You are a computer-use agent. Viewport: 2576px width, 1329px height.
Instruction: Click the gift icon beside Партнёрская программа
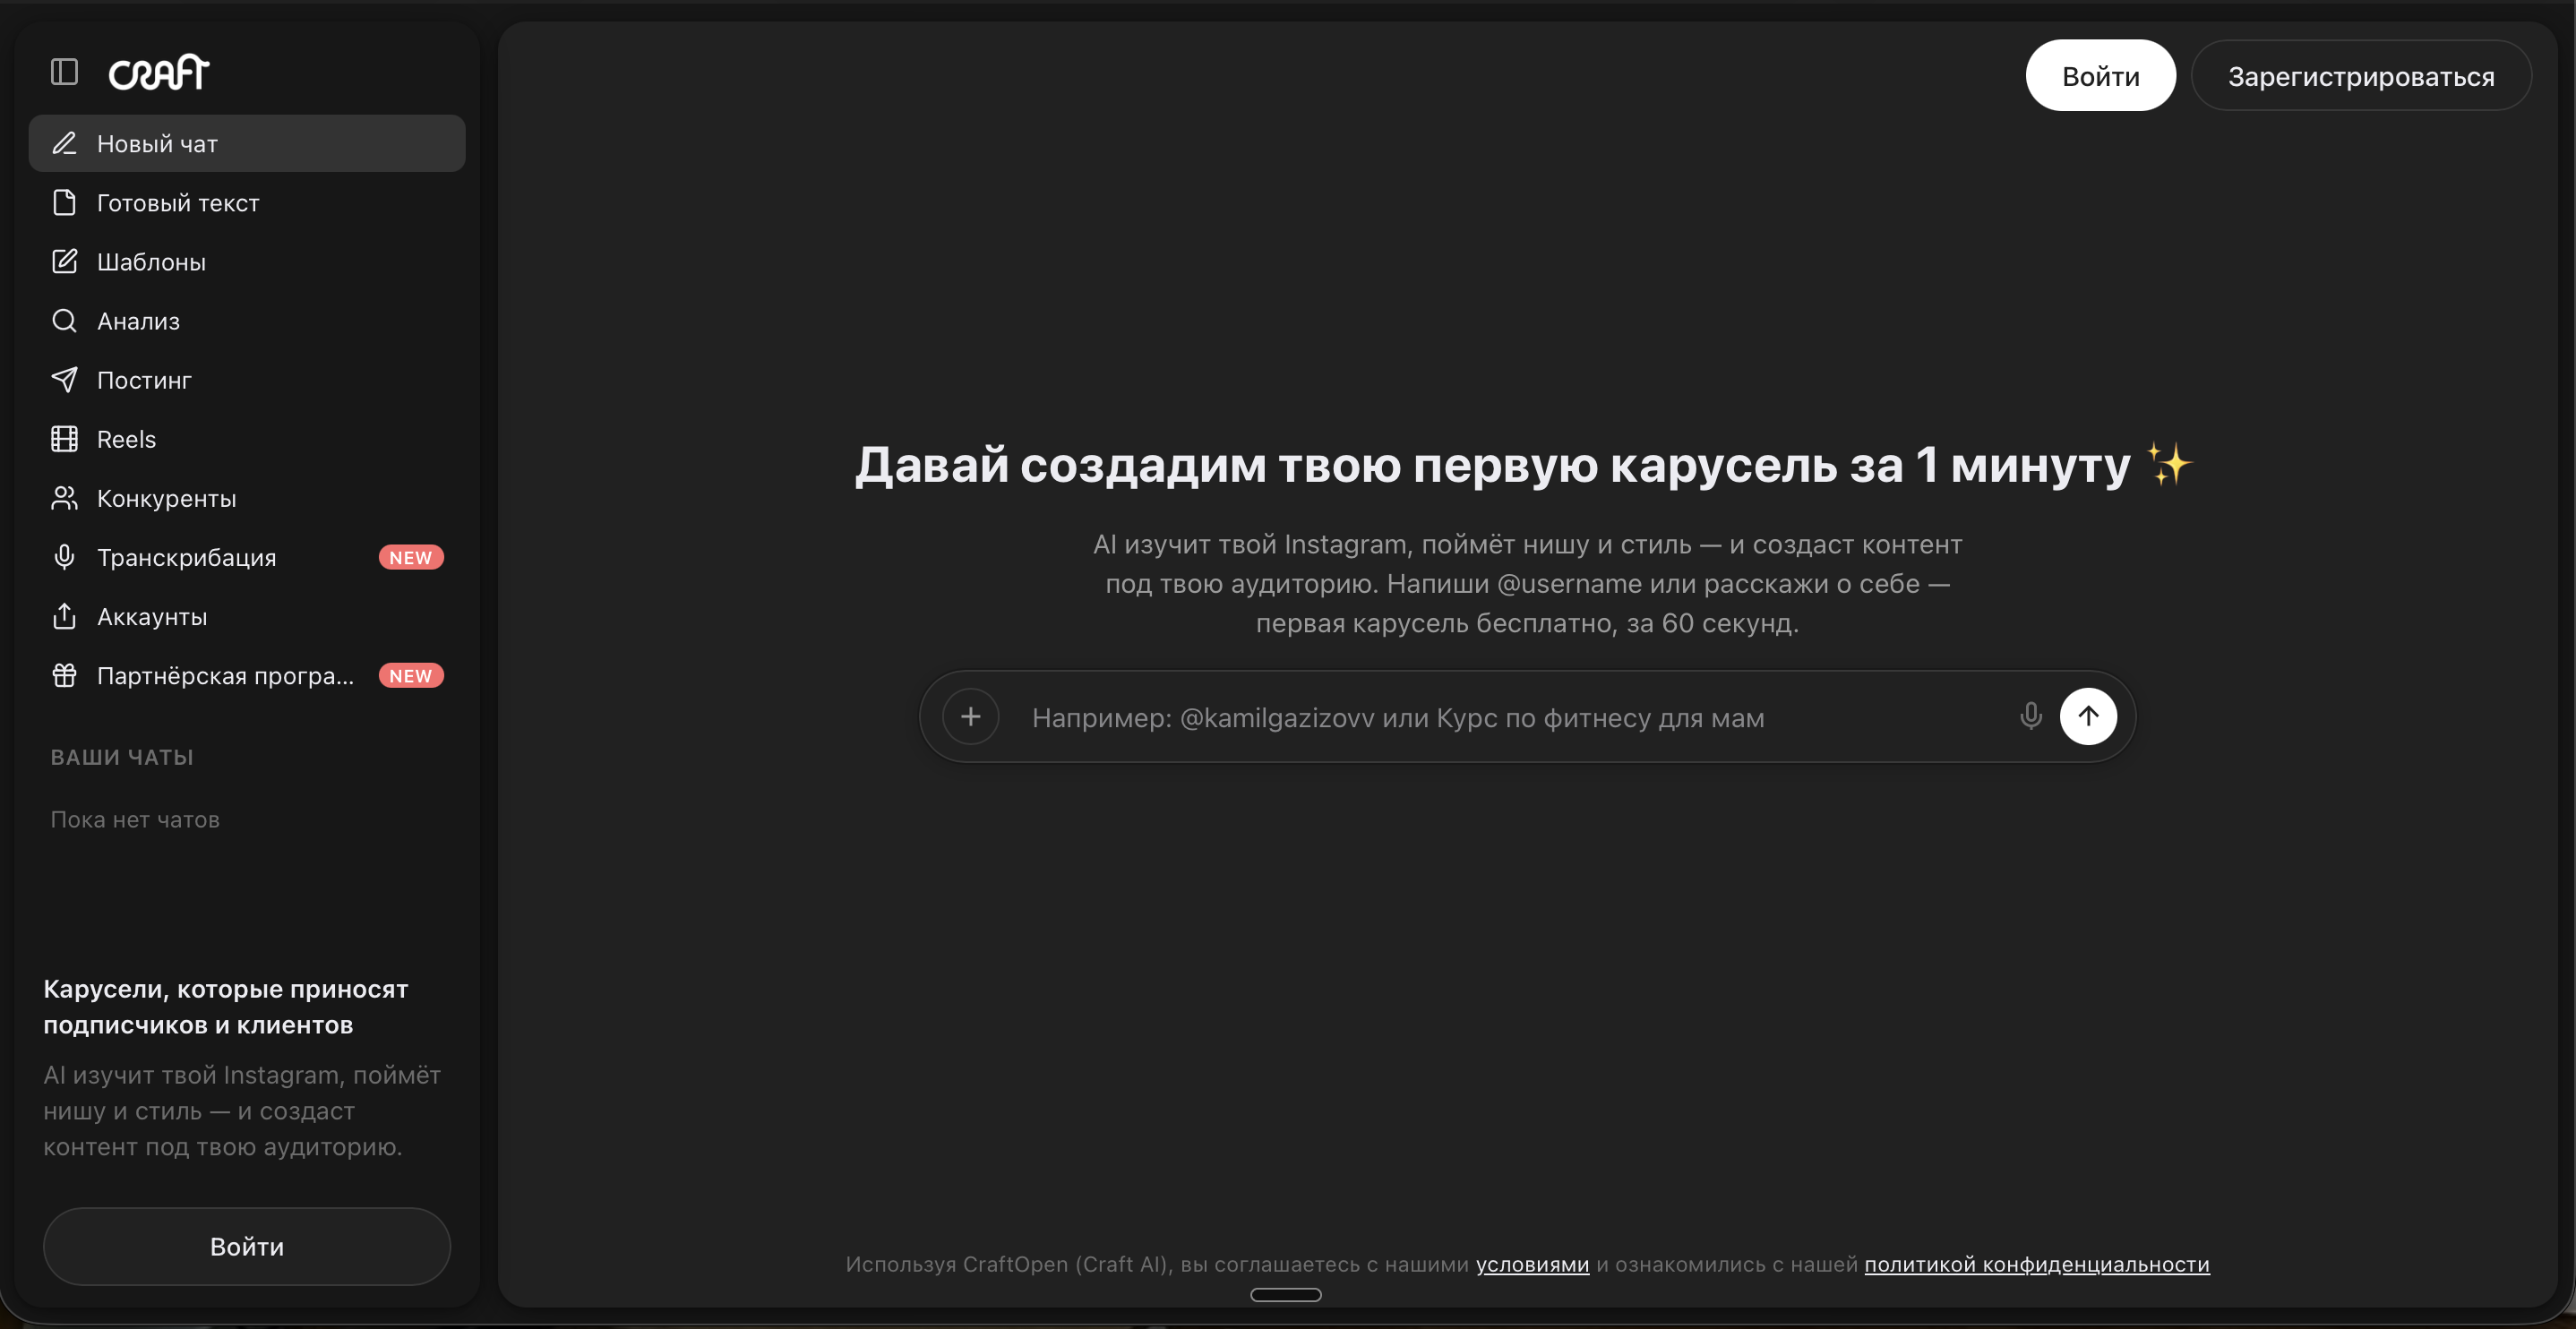64,675
